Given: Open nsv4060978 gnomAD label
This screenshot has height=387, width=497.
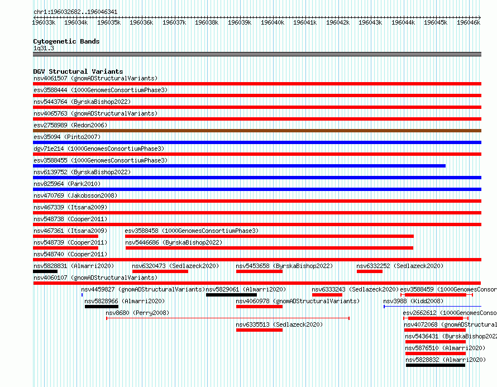Looking at the screenshot, I should coord(298,301).
